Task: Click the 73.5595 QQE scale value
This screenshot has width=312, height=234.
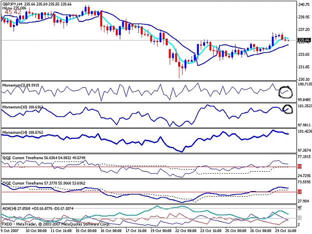Action: pos(305,182)
